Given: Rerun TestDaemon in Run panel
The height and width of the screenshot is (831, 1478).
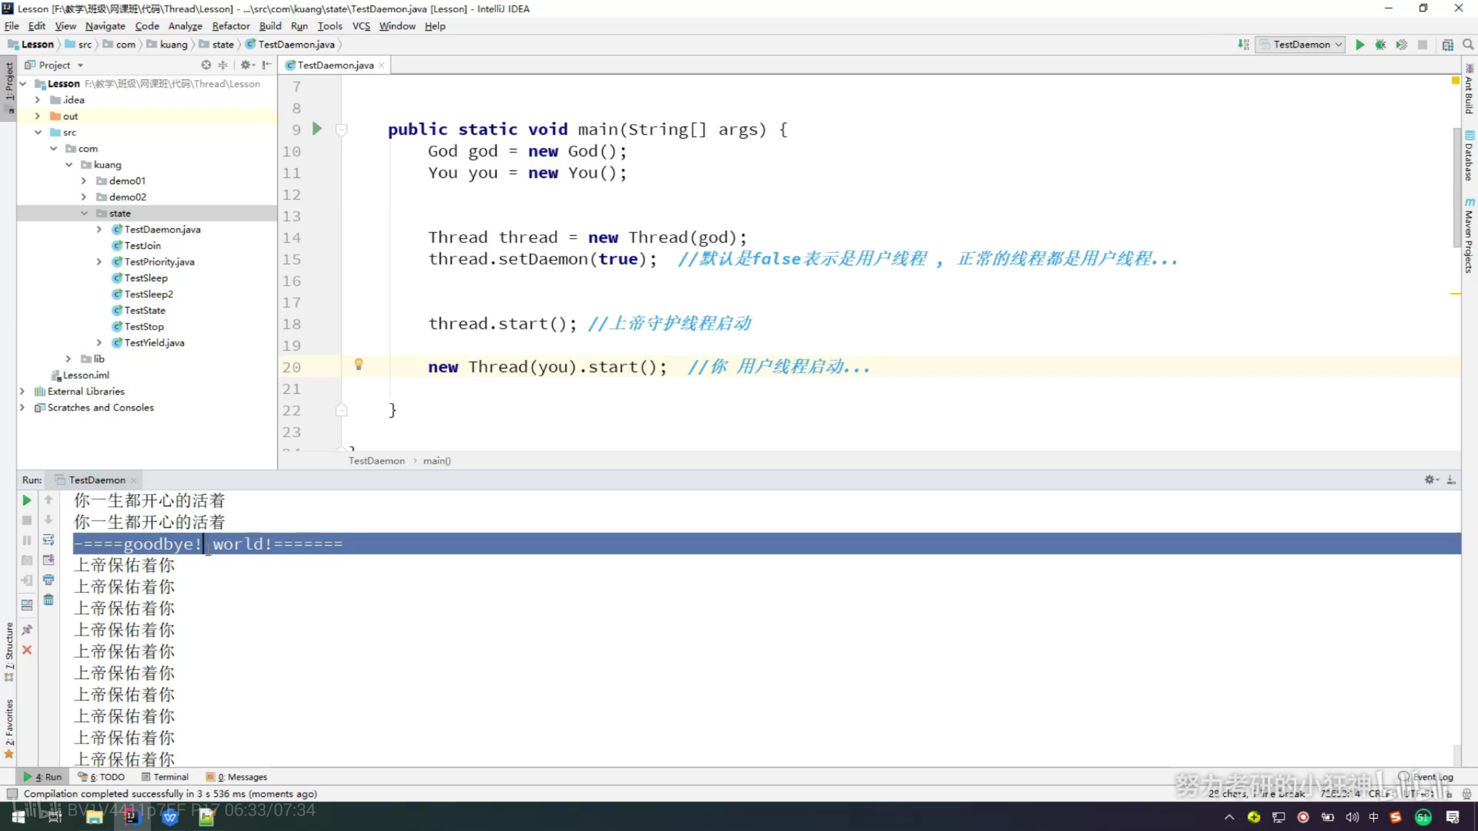Looking at the screenshot, I should 27,500.
